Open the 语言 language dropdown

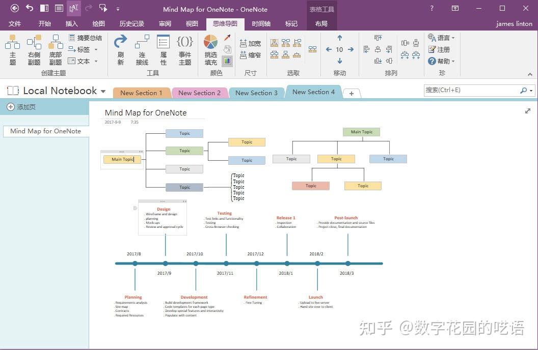441,38
